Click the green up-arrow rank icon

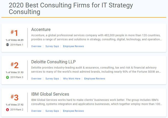(x=7, y=77)
